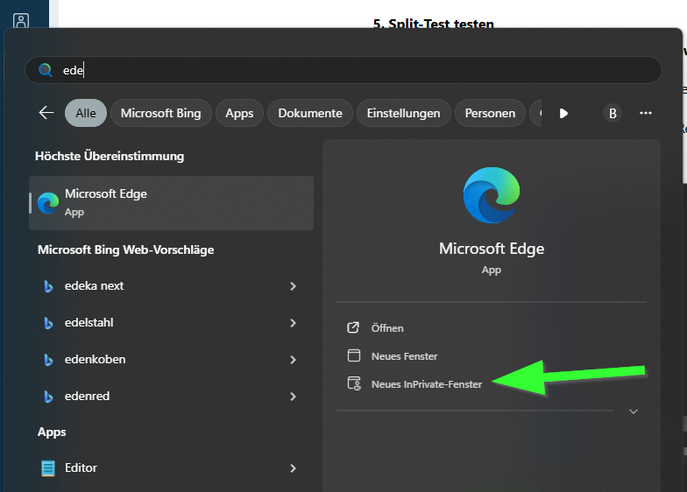The height and width of the screenshot is (492, 687).
Task: Select the 'edelstahl' web suggestion
Action: tap(172, 322)
